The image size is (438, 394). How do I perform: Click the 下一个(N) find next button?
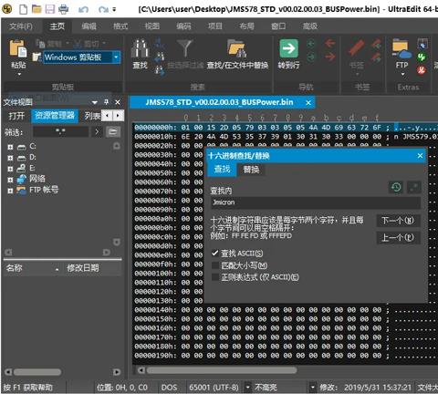point(398,221)
